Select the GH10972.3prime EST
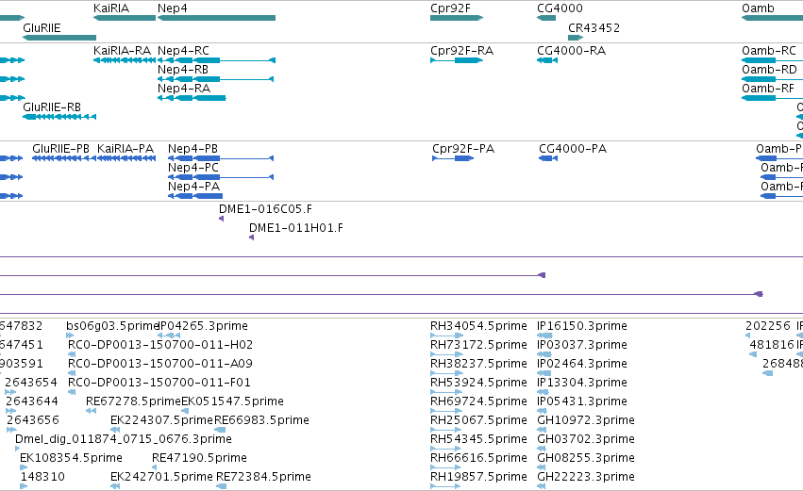 (543, 430)
